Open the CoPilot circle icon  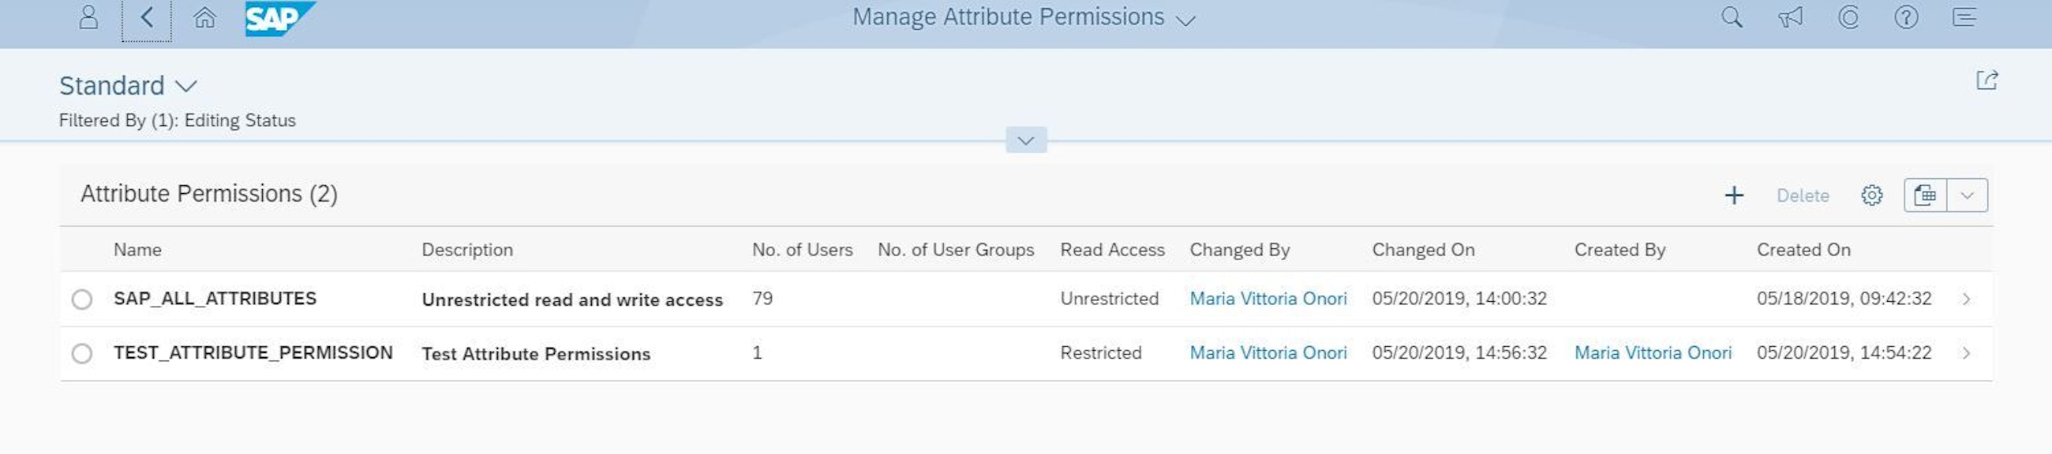click(x=1848, y=17)
